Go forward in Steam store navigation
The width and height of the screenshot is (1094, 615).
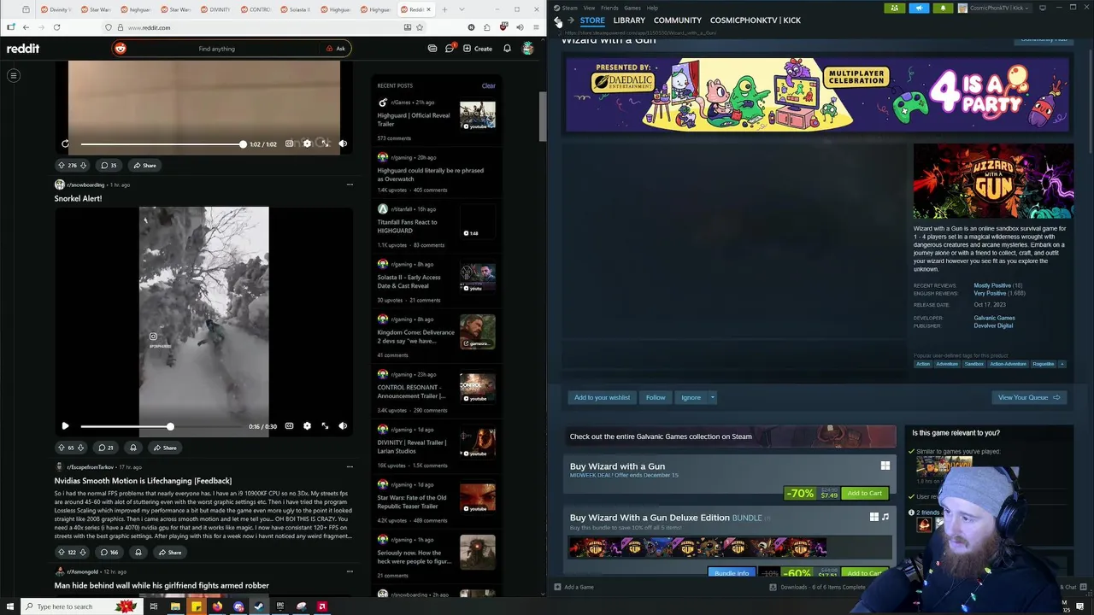[570, 20]
